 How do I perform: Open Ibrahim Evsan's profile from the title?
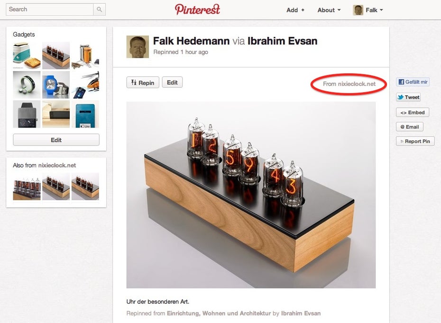coord(282,41)
